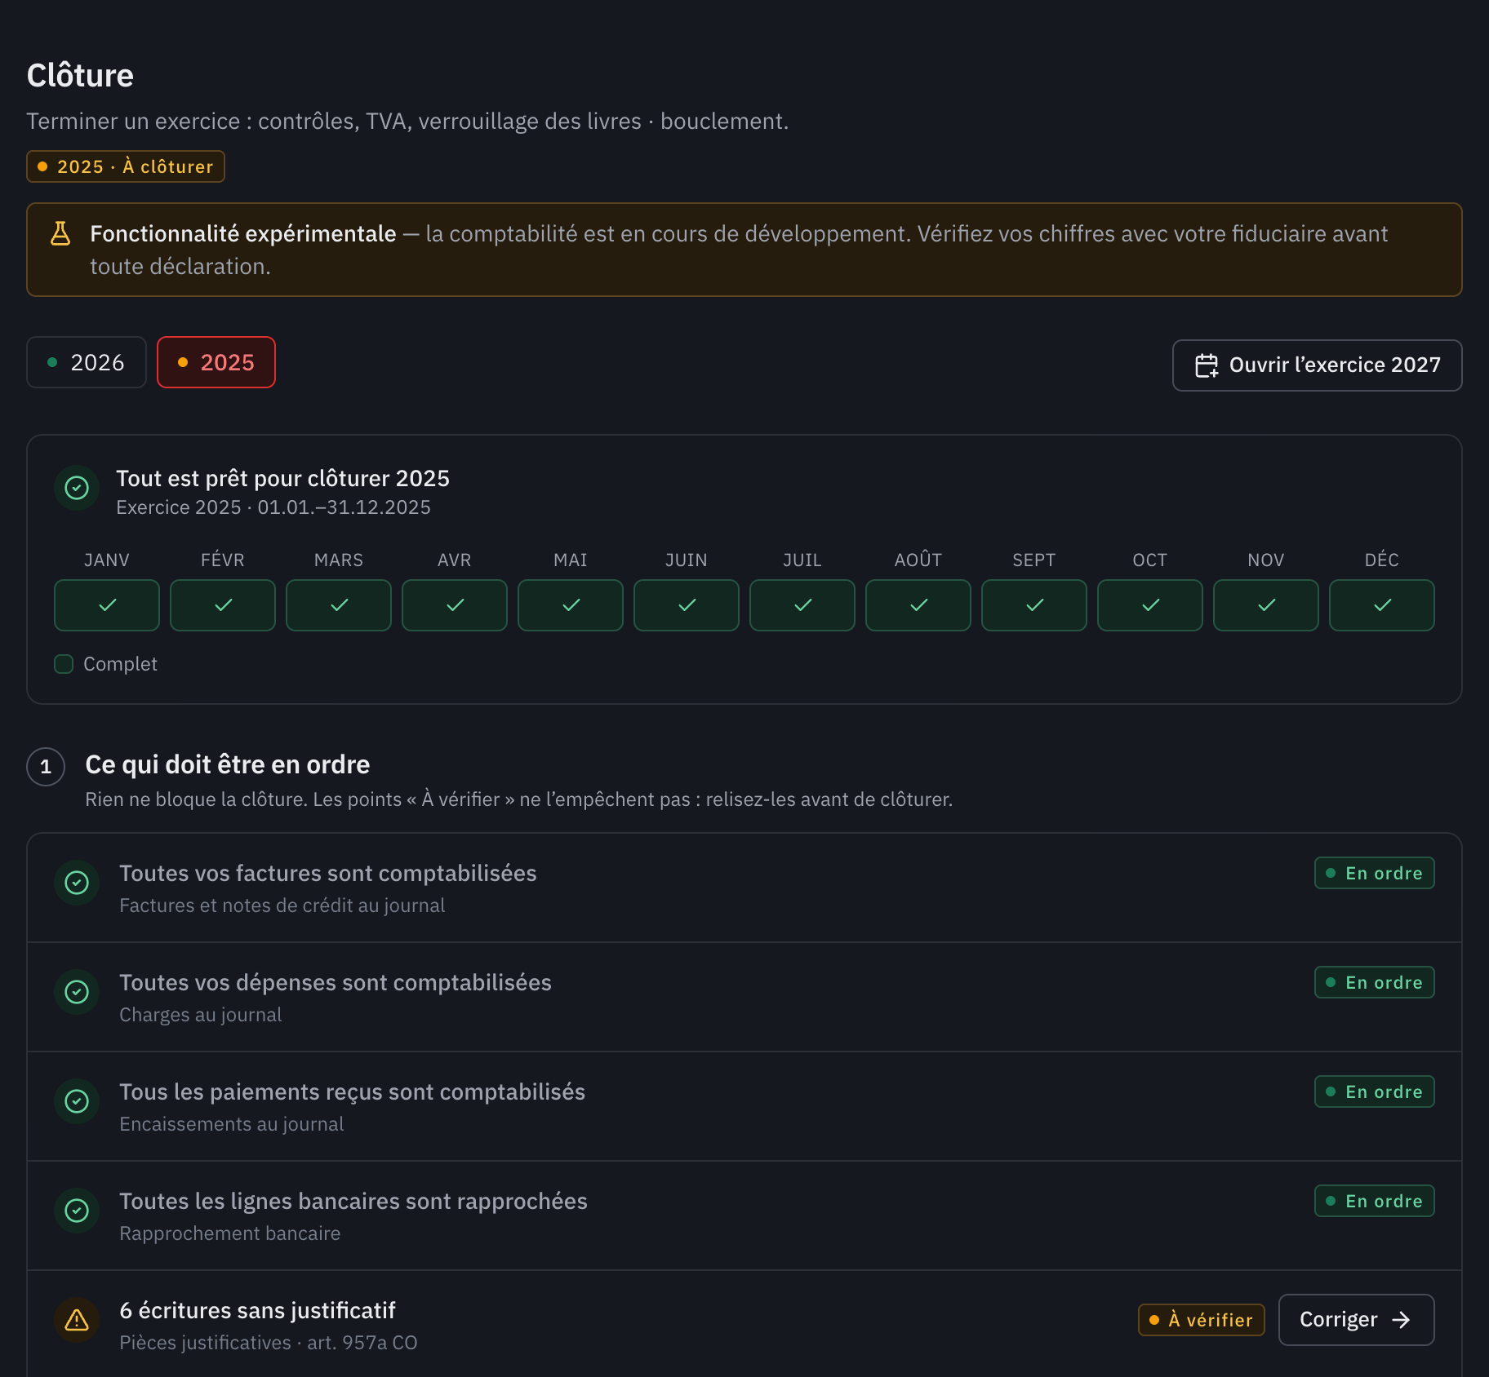Click En ordre badge on paiements reçus row
This screenshot has height=1377, width=1489.
[x=1375, y=1091]
